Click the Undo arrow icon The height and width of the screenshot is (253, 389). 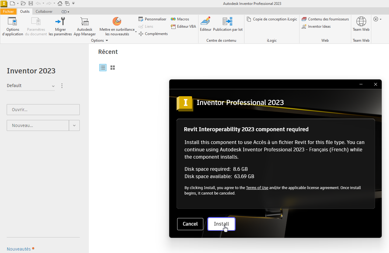(38, 3)
